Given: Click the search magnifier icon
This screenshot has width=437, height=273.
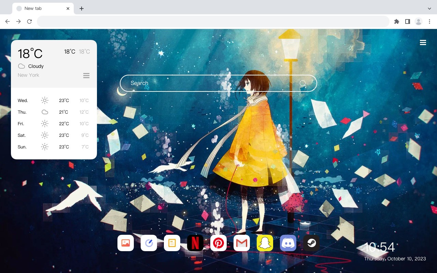Looking at the screenshot, I should (303, 83).
